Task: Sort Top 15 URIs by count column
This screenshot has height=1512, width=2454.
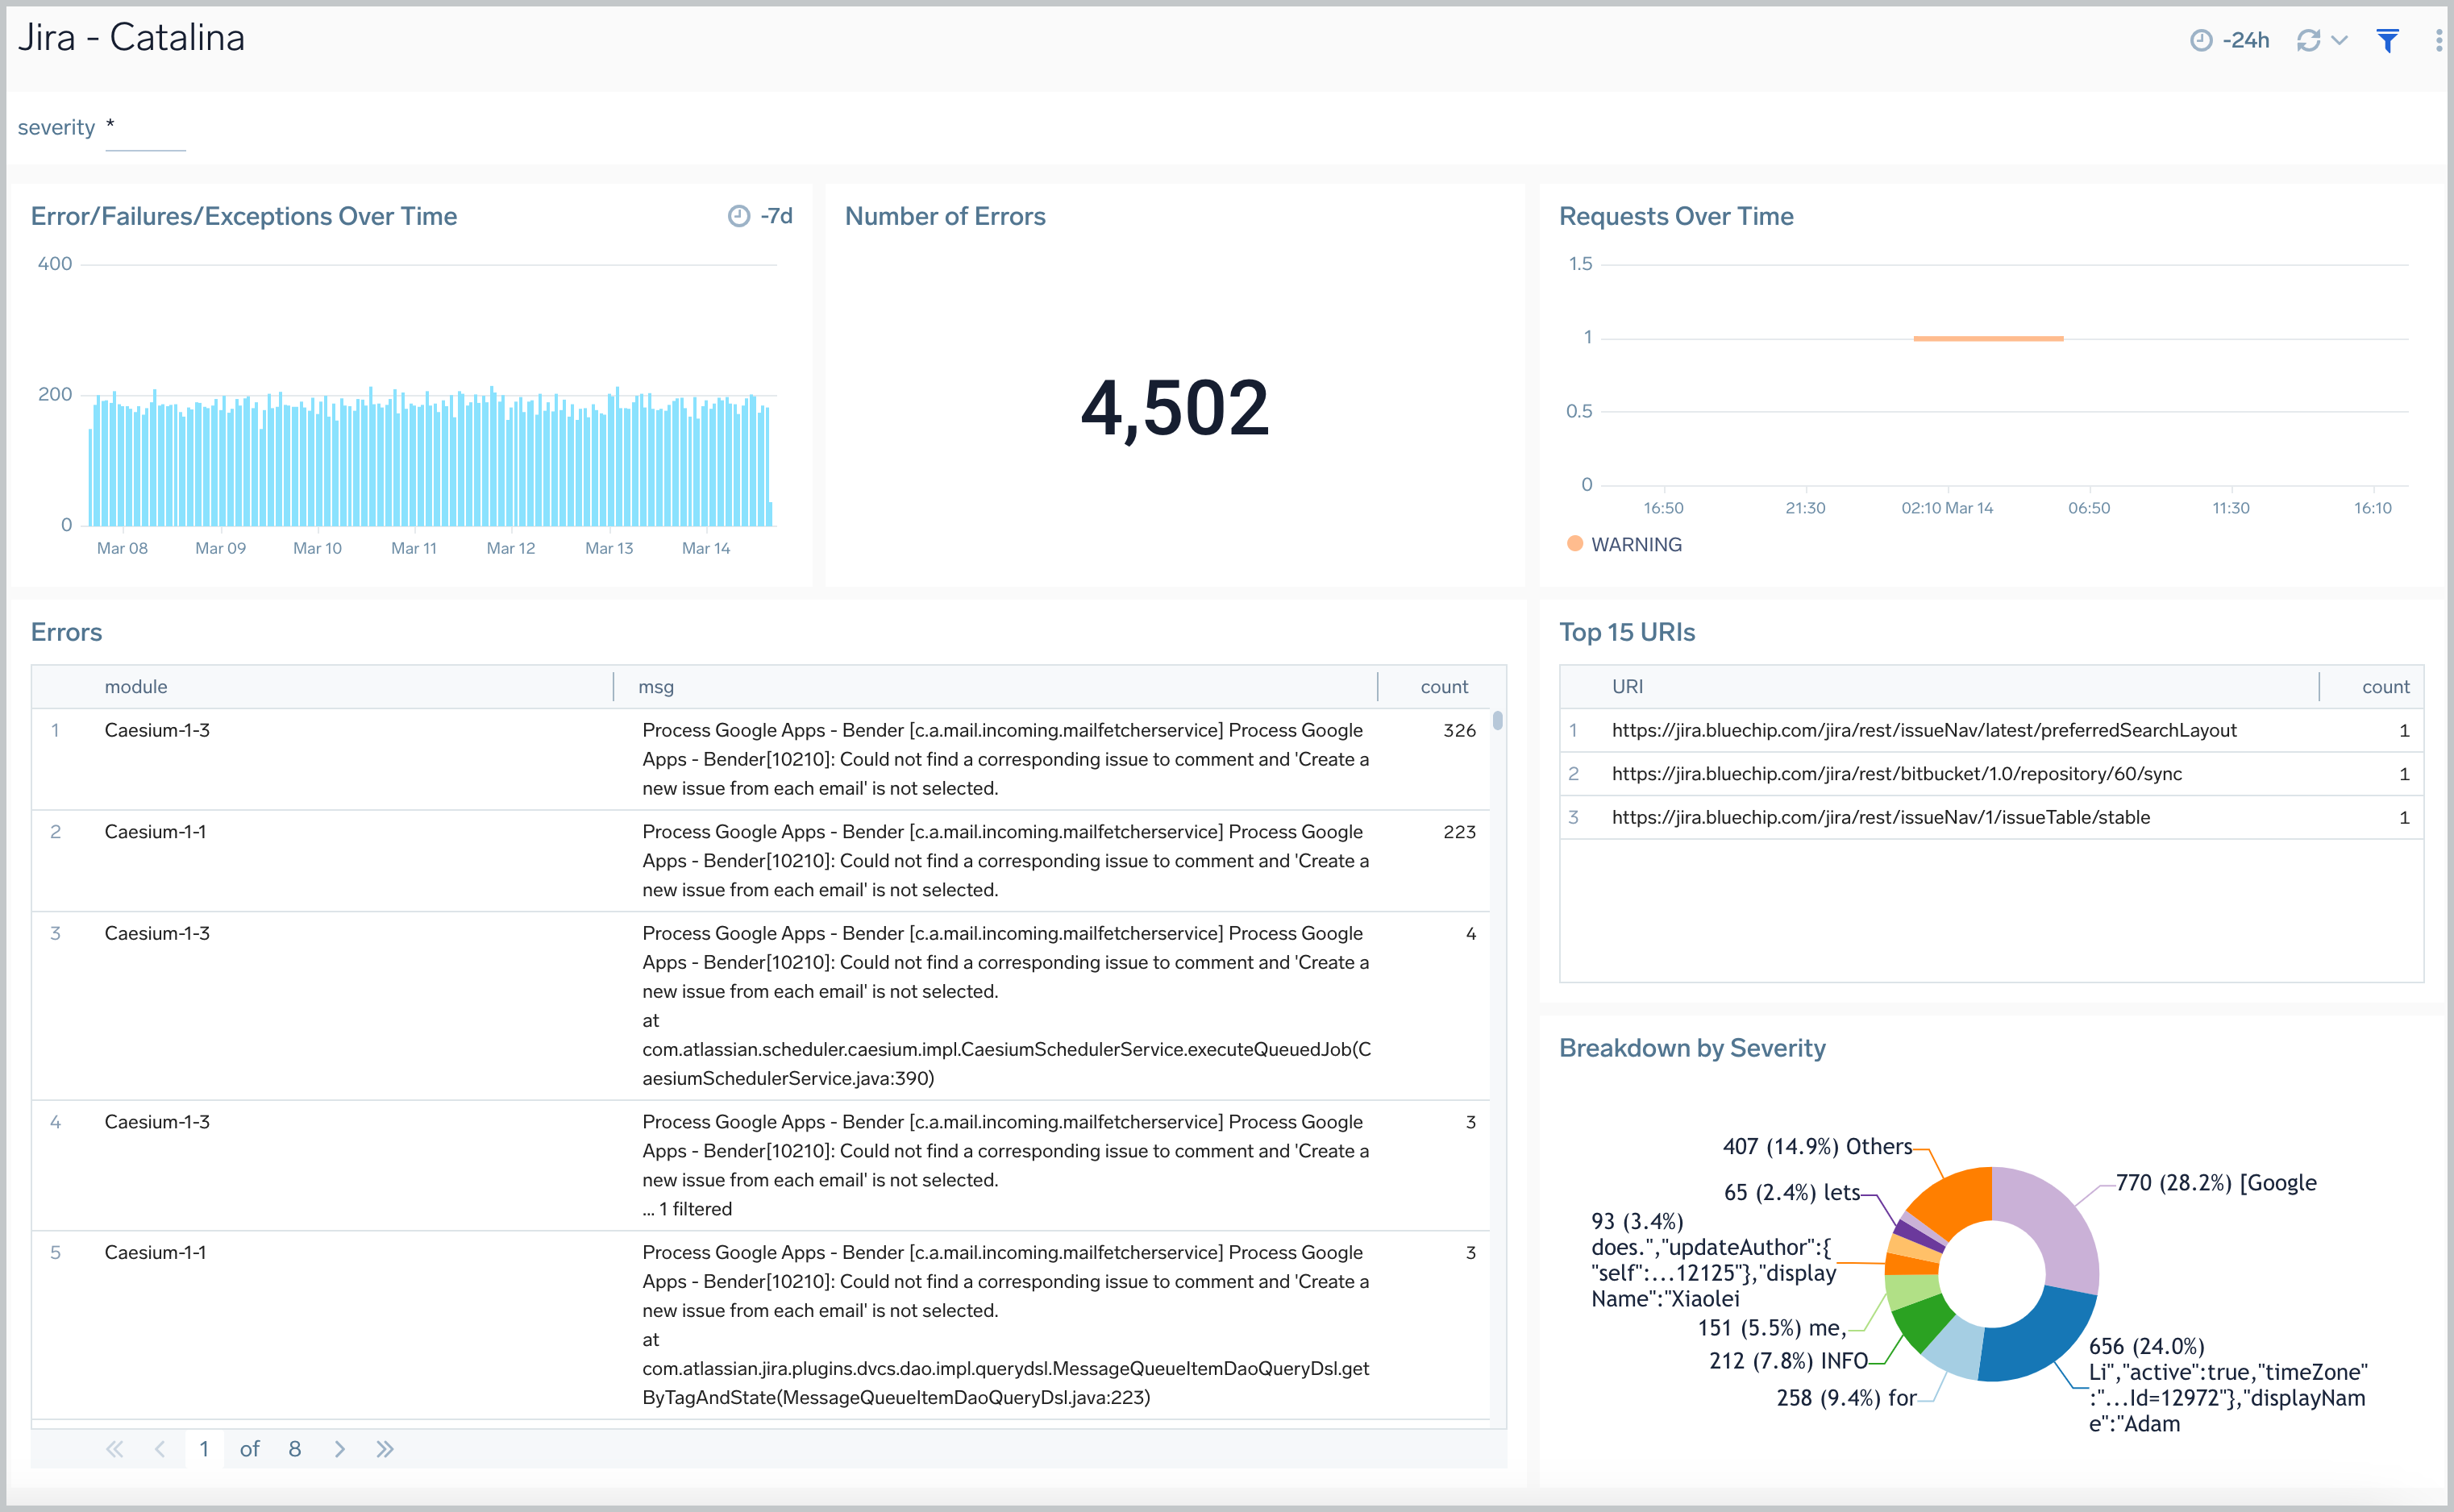Action: (2385, 686)
